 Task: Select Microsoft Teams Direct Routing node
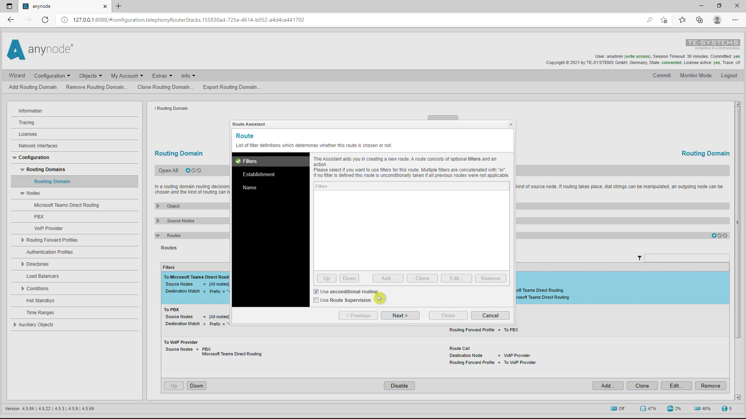66,205
